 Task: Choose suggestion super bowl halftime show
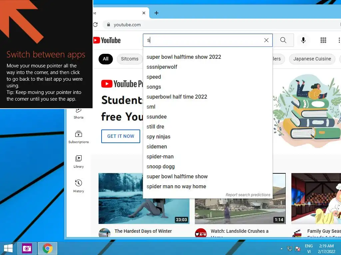tap(208, 177)
